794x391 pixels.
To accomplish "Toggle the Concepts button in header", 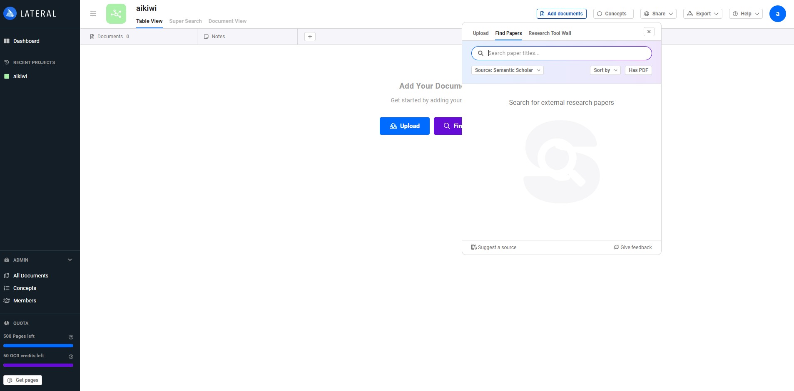I will (x=613, y=14).
